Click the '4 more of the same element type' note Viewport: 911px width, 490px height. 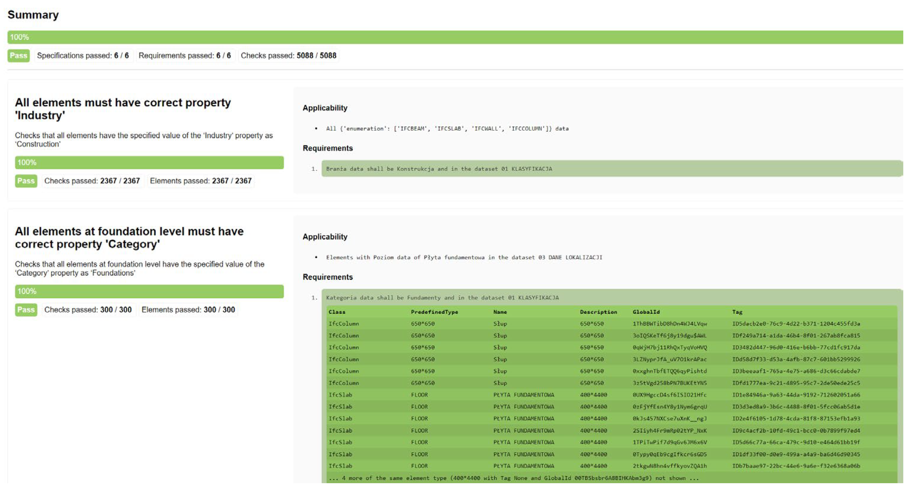tap(513, 478)
